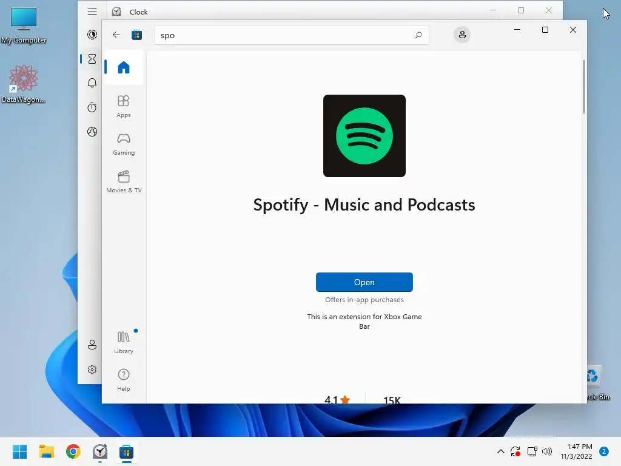Image resolution: width=621 pixels, height=466 pixels.
Task: Open Alarm bell in Clock sidebar
Action: [x=92, y=83]
